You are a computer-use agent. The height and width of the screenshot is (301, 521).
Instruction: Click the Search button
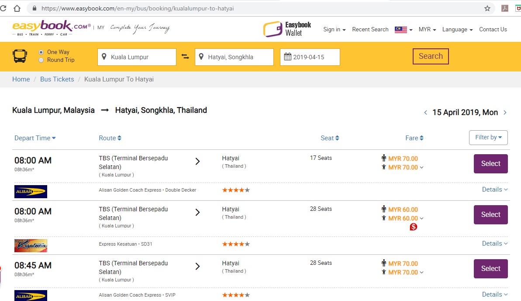pos(431,56)
